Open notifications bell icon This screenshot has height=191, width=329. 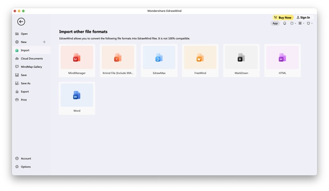[285, 23]
